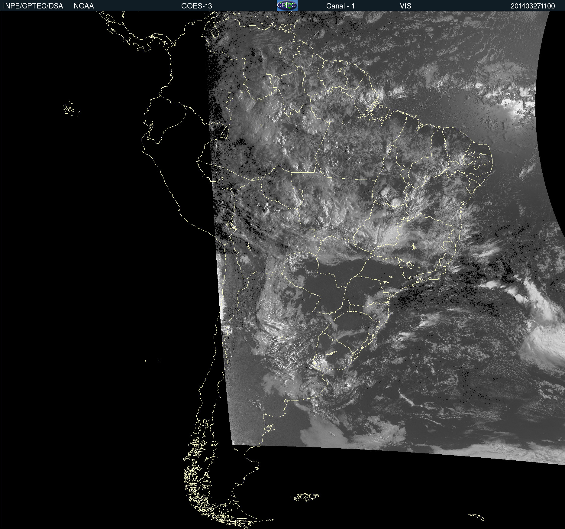This screenshot has width=565, height=529.
Task: Click the 201403271100 timestamp
Action: pyautogui.click(x=533, y=6)
